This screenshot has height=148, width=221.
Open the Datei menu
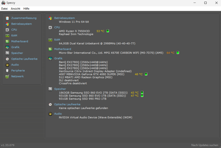[4, 9]
